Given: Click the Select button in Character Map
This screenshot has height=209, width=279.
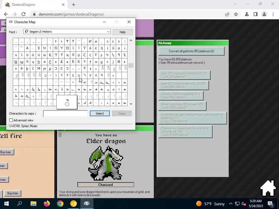Looking at the screenshot, I should 100,113.
